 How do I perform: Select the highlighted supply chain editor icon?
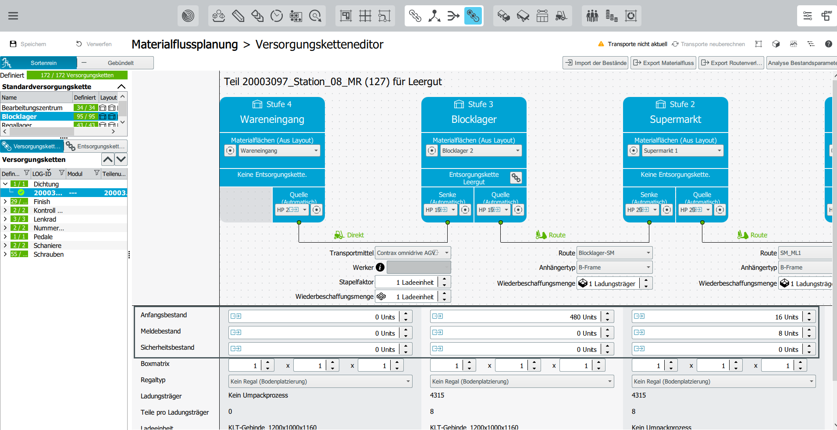tap(473, 16)
